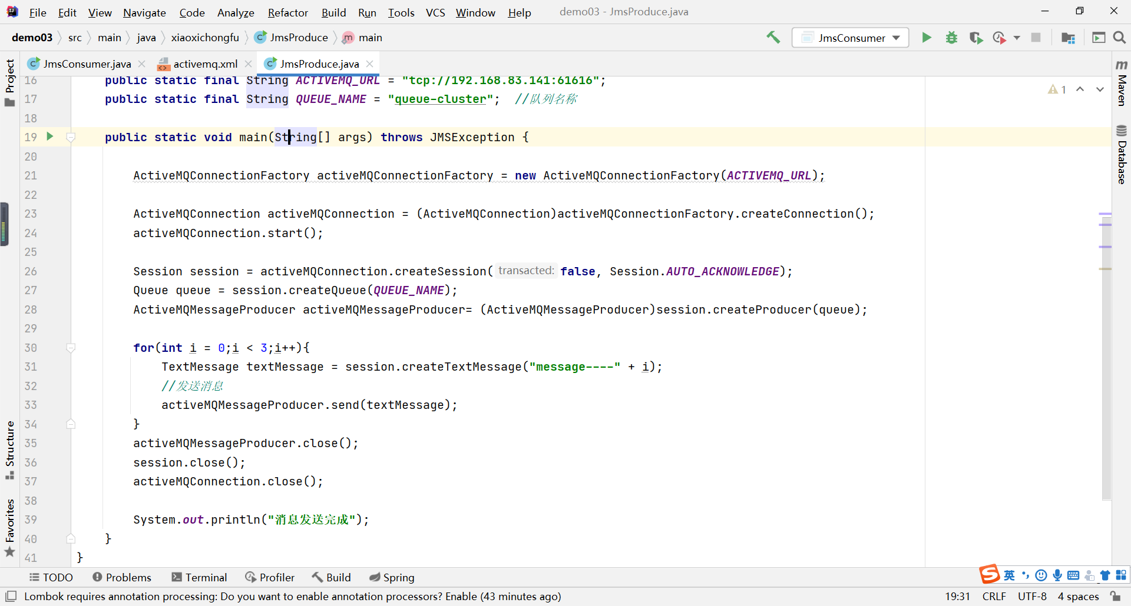Start debugging with the bug icon
1131x606 pixels.
tap(951, 38)
